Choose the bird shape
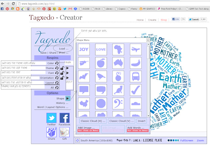The image size is (210, 146). click(101, 77)
